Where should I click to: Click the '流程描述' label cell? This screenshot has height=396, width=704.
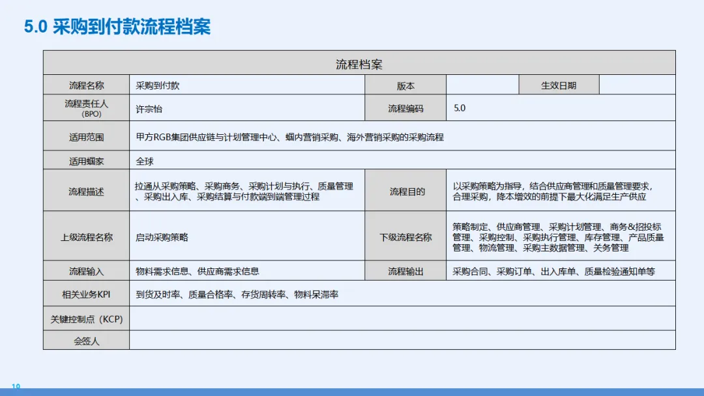[86, 190]
